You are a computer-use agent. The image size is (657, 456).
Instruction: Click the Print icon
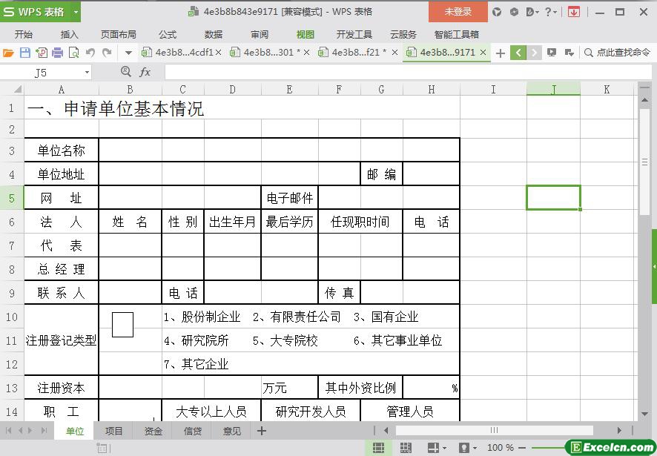point(57,53)
